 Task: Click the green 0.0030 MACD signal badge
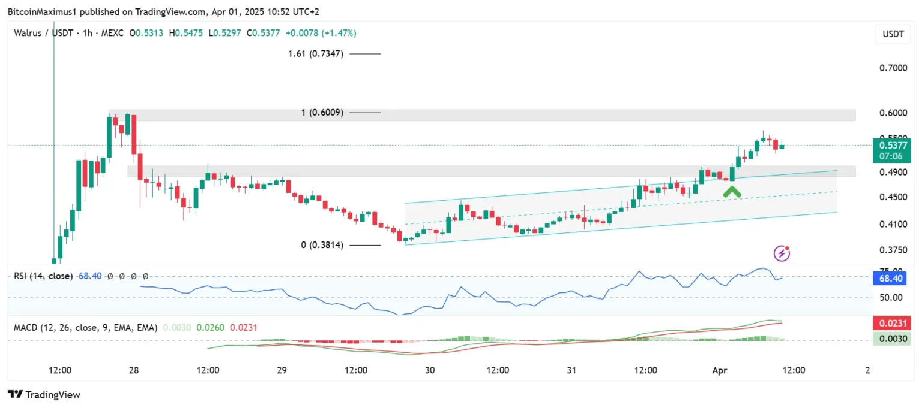pyautogui.click(x=892, y=339)
